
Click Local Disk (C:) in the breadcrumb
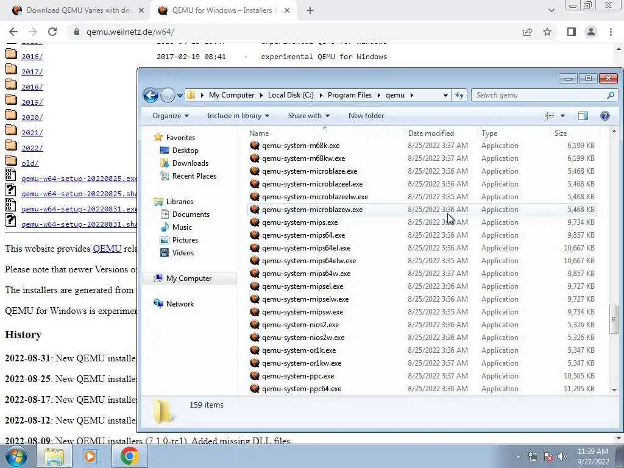point(291,95)
